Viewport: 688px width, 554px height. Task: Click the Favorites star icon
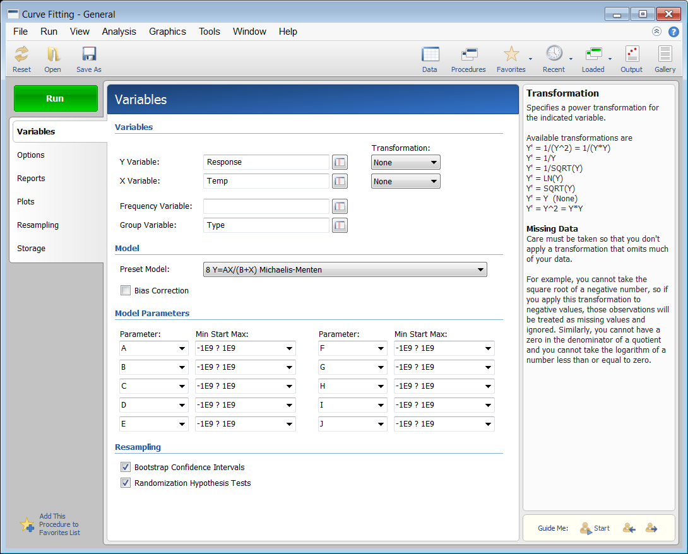[x=511, y=54]
